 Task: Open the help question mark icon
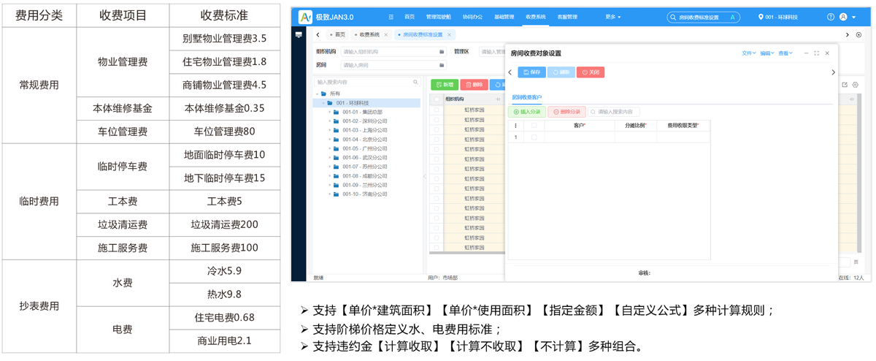point(830,17)
